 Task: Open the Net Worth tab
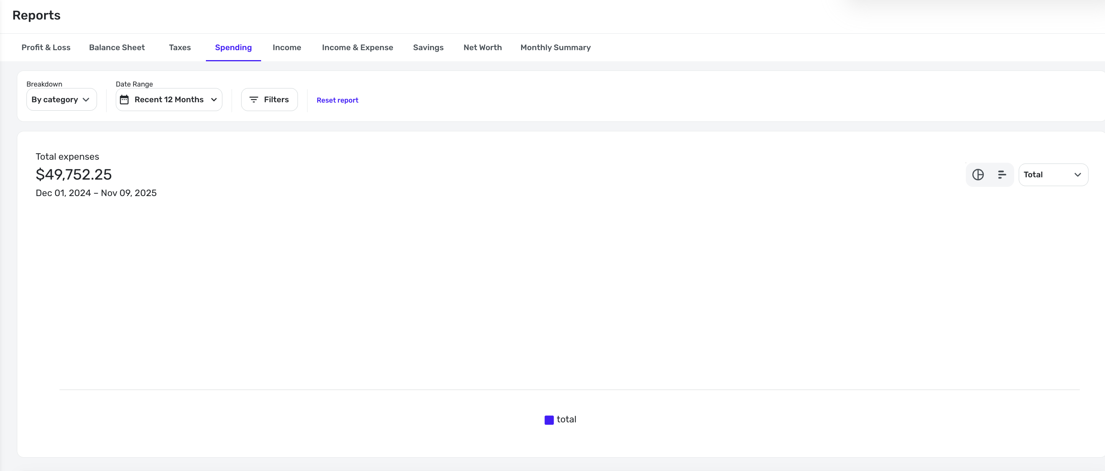pyautogui.click(x=482, y=47)
